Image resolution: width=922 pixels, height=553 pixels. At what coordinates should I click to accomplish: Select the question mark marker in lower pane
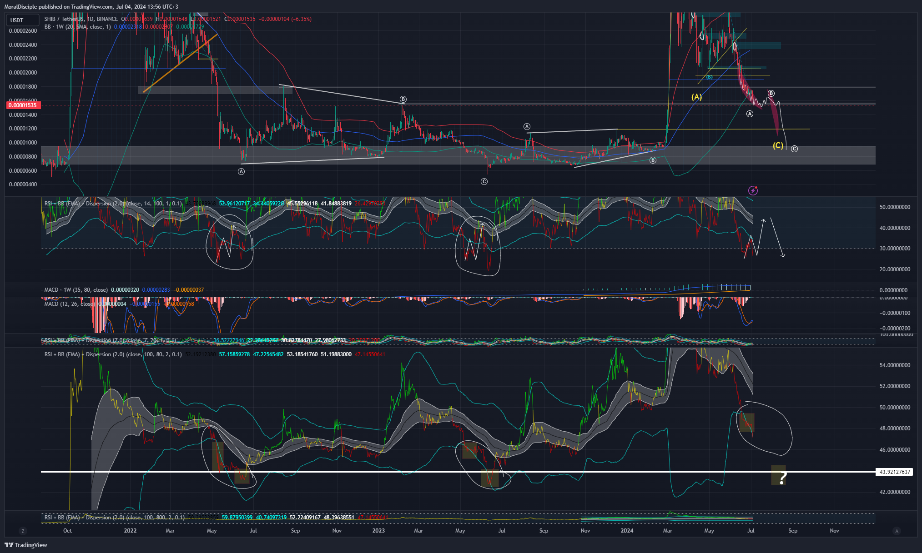(x=782, y=478)
